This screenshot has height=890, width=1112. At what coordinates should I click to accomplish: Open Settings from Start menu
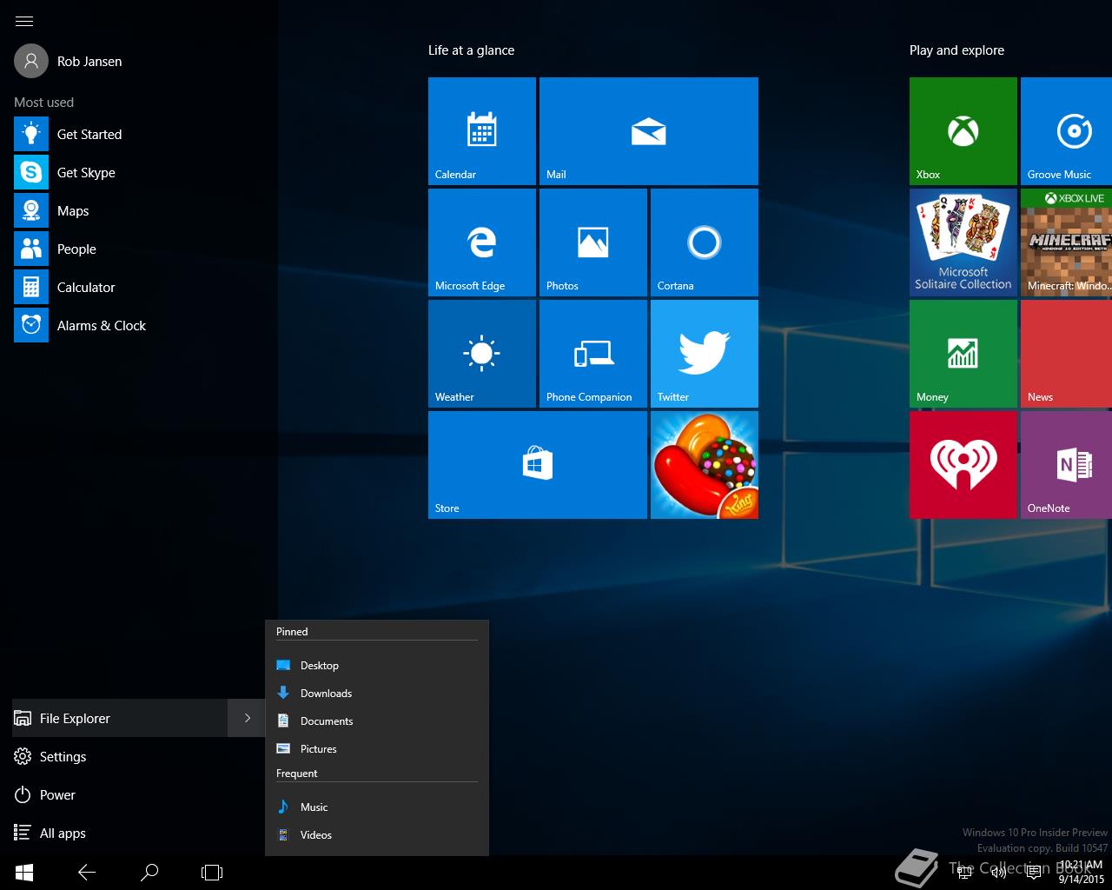coord(138,756)
